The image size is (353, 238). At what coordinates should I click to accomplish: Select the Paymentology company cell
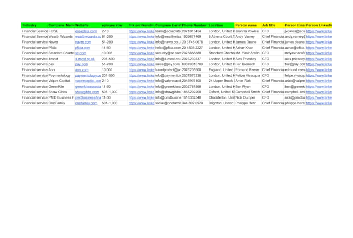click(61, 75)
